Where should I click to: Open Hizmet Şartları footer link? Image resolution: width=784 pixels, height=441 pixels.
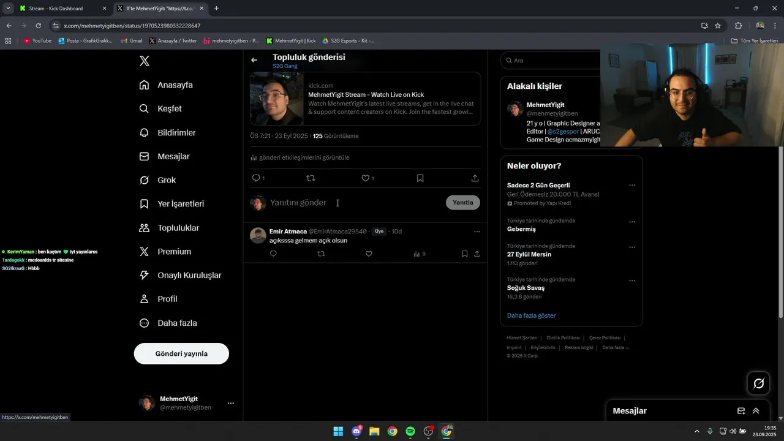coord(522,337)
